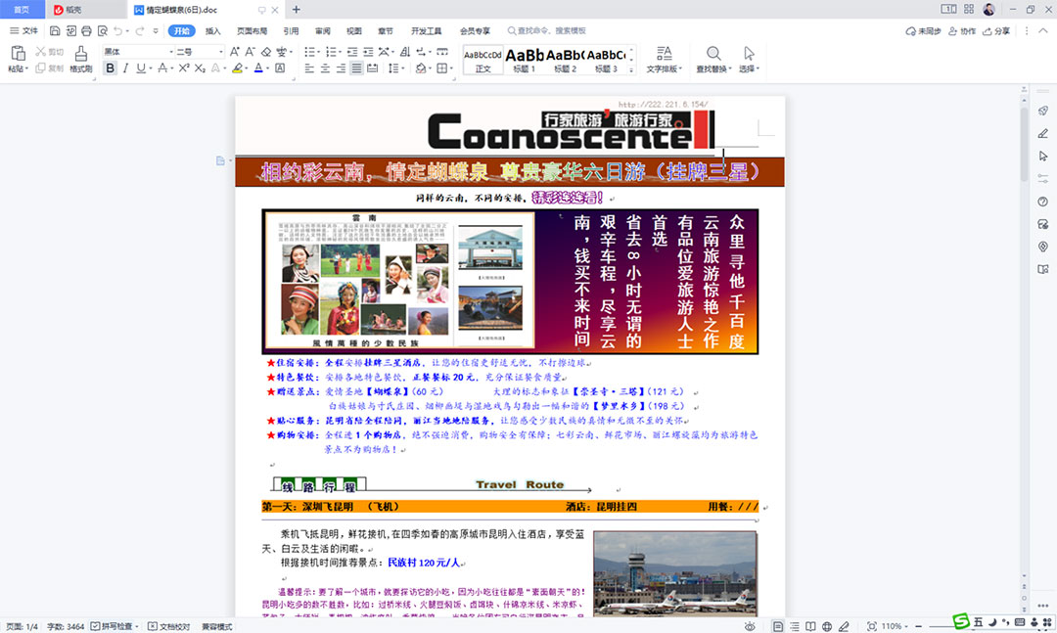Viewport: 1057px width, 633px height.
Task: Expand the 文字排版 text layout dropdown
Action: (664, 68)
